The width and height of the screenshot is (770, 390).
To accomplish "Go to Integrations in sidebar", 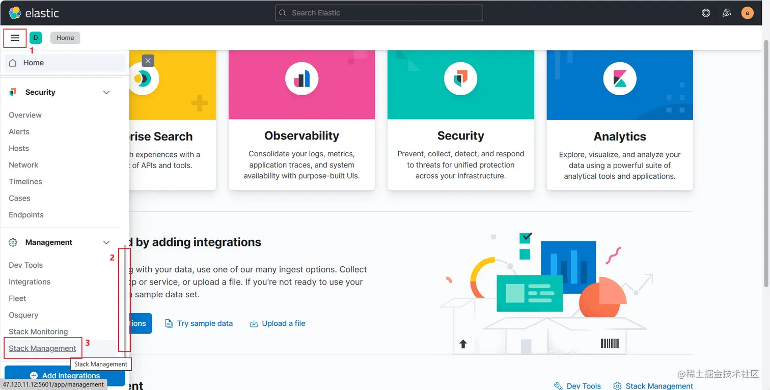I will click(x=30, y=282).
